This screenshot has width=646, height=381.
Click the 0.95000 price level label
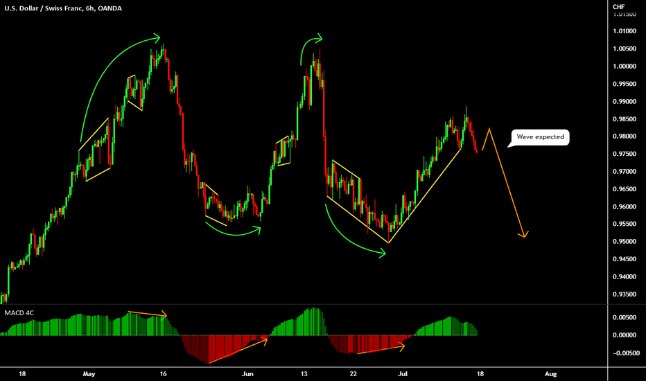click(624, 242)
